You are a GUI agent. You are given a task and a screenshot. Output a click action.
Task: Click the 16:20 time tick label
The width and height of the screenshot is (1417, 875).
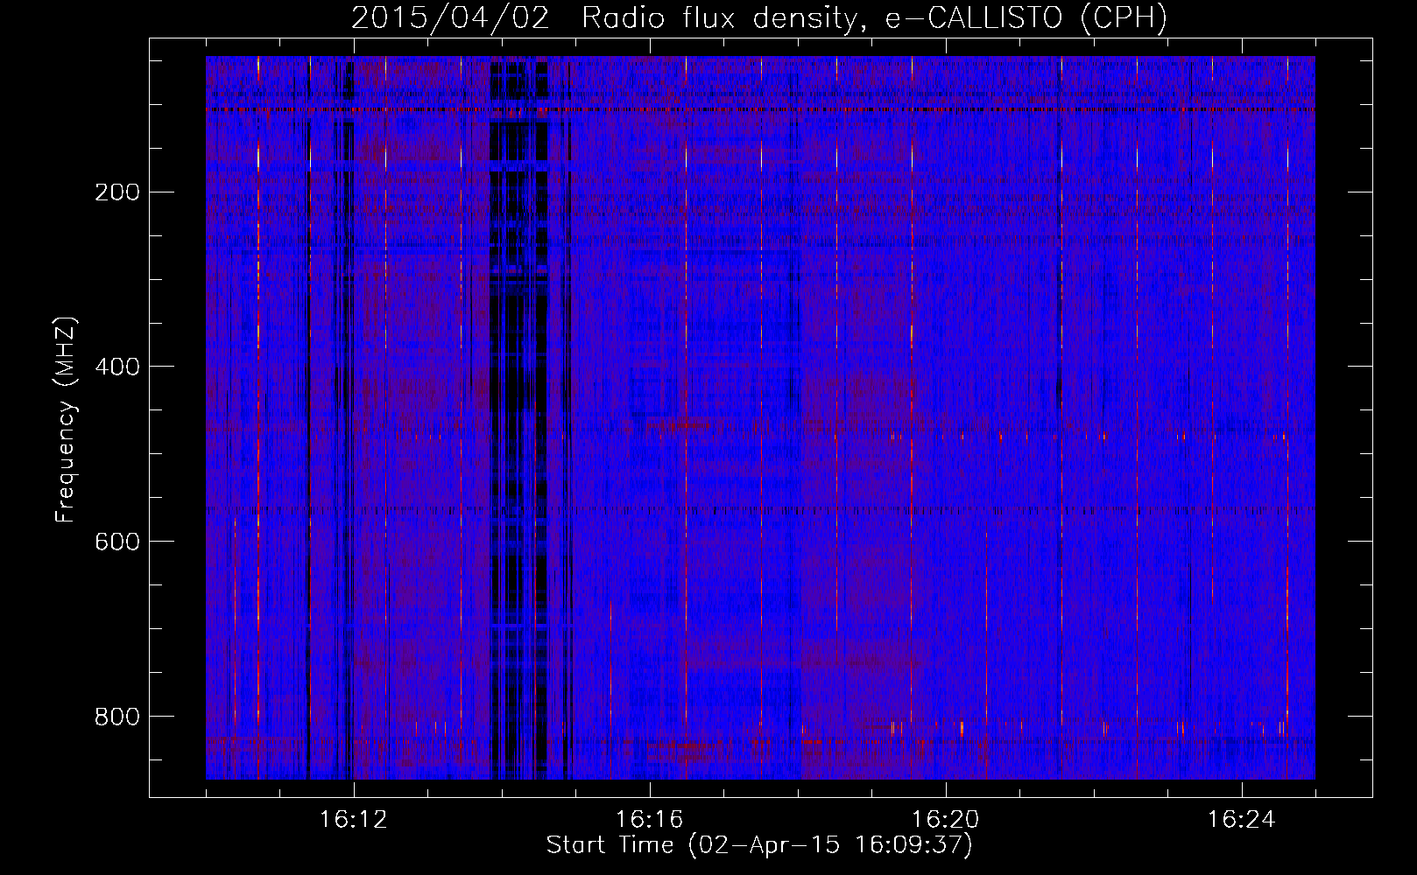(946, 820)
